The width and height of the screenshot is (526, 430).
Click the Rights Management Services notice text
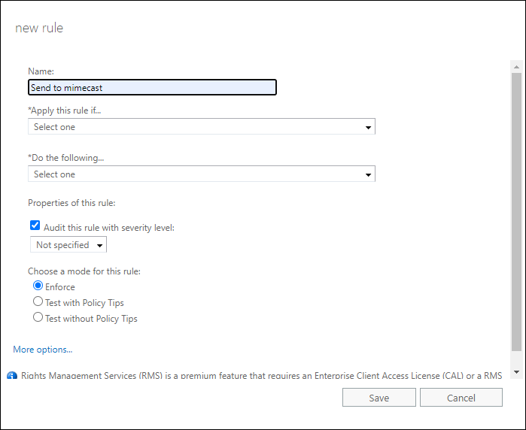[260, 375]
